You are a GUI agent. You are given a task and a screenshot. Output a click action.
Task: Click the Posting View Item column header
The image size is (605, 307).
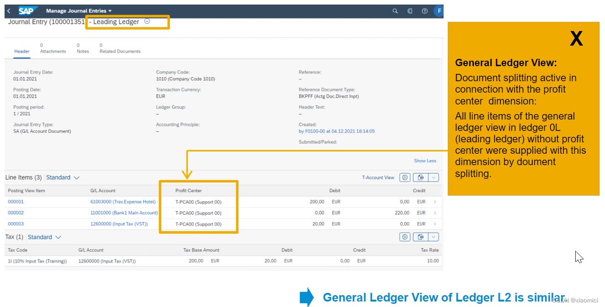27,191
